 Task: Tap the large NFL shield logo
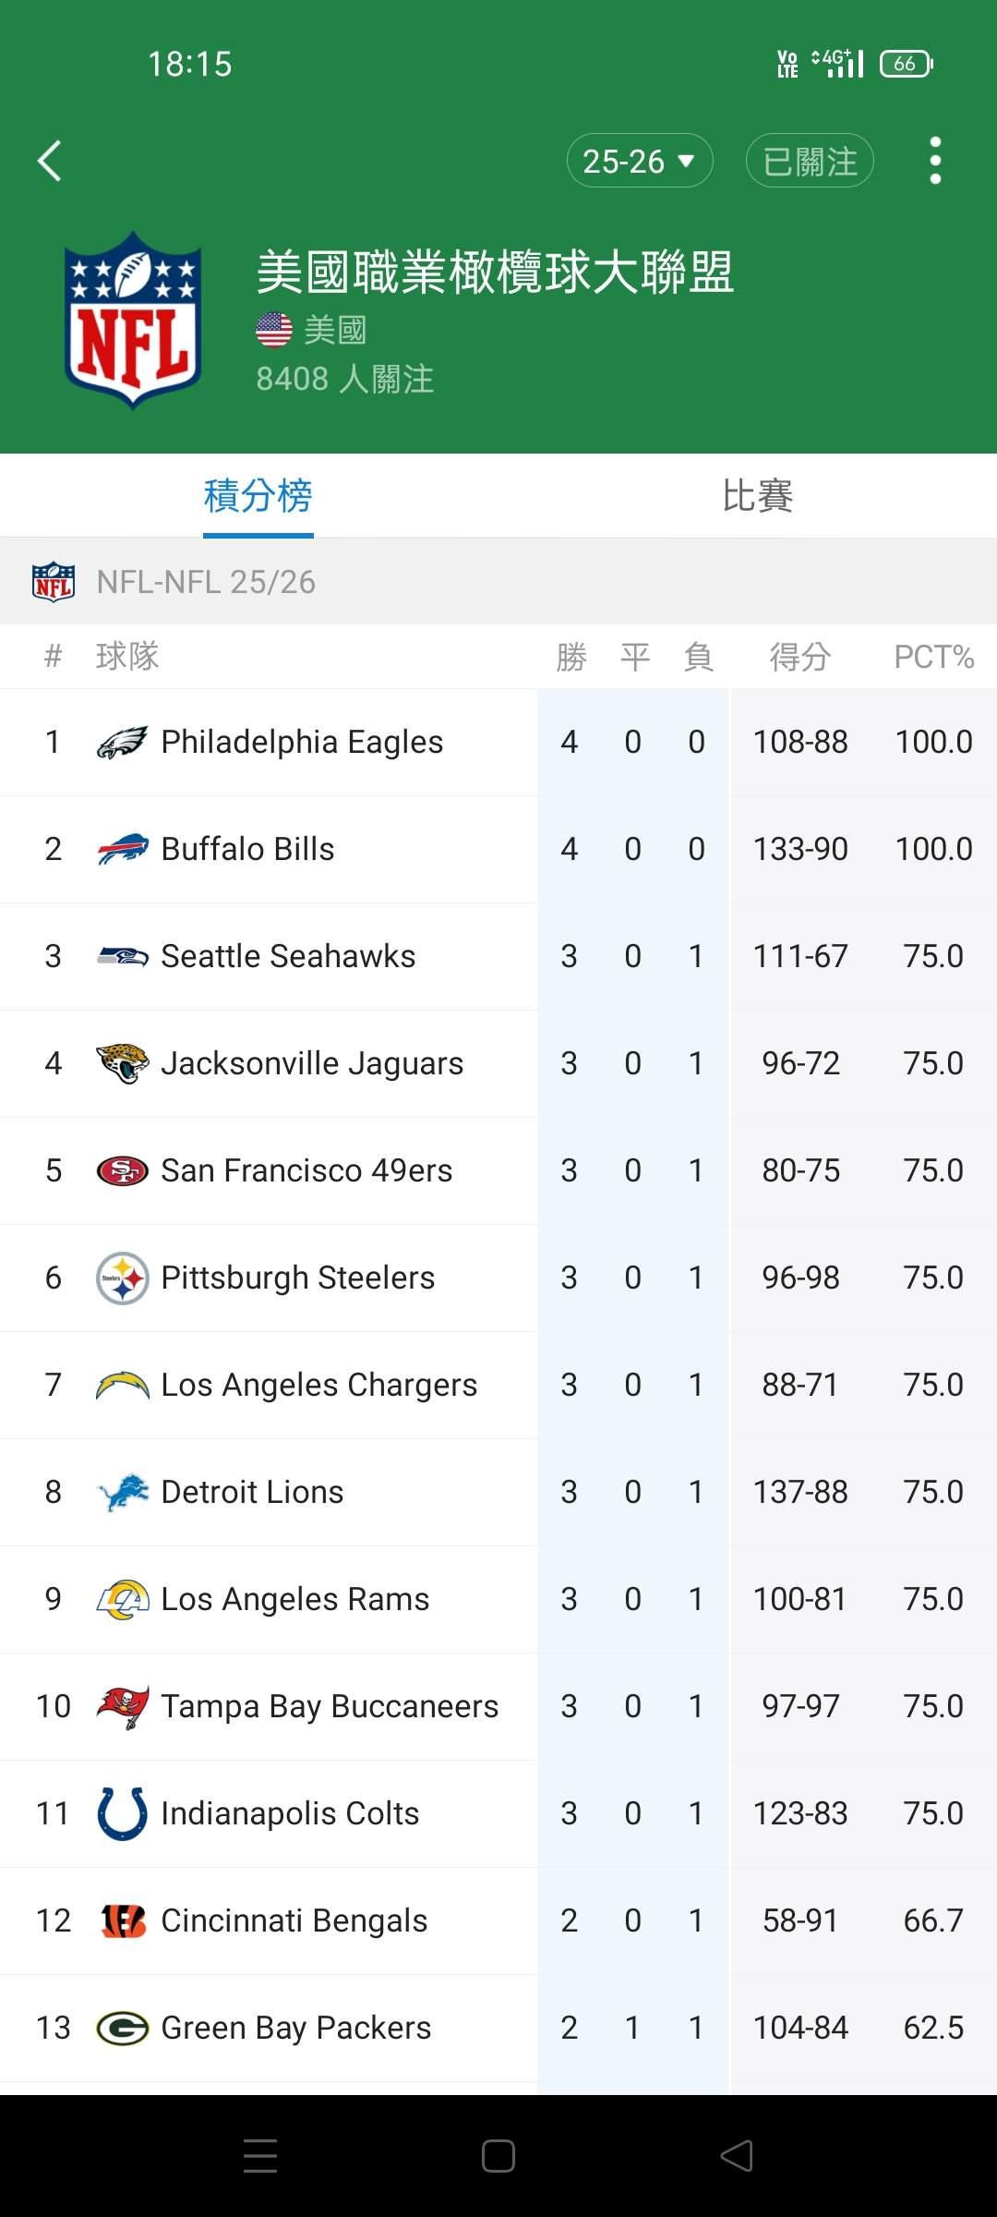point(133,320)
